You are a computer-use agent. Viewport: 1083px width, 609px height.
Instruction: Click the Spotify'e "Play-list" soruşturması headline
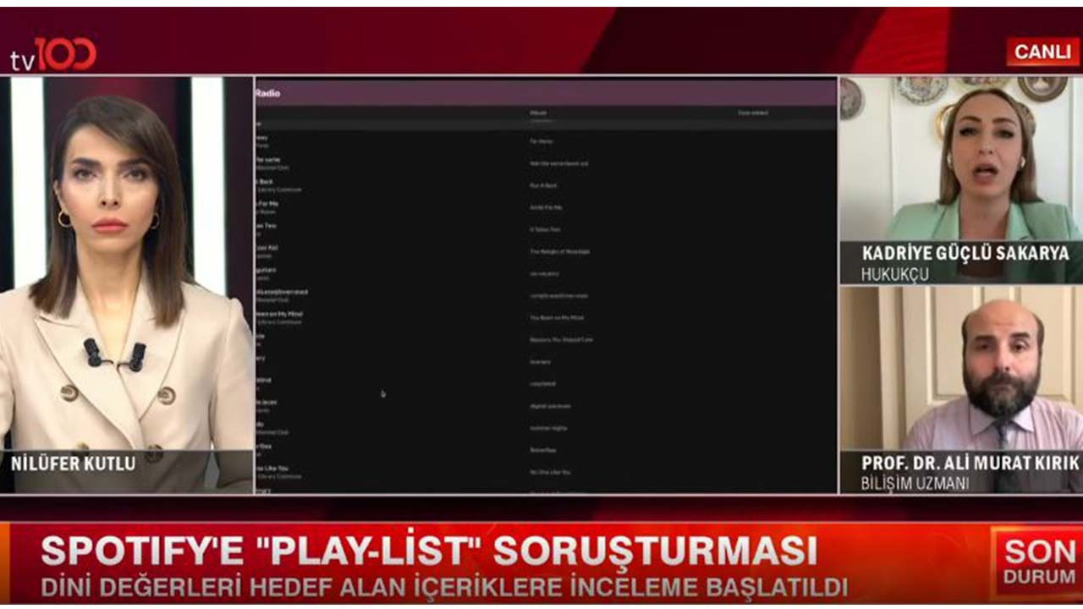coord(430,551)
